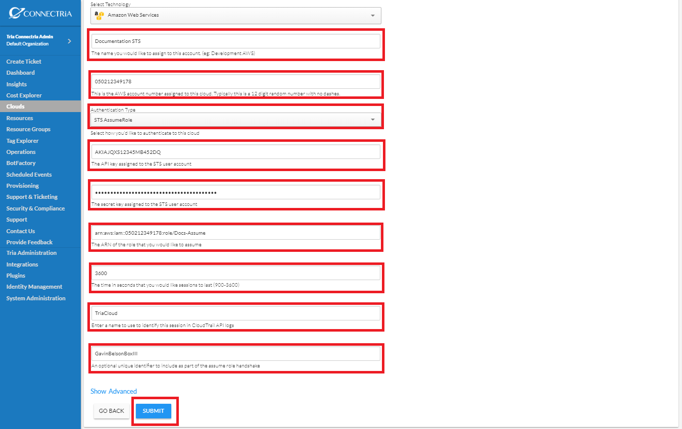Screen dimensions: 682x429
Task: Open Tag Explorer in sidebar
Action: tap(22, 141)
